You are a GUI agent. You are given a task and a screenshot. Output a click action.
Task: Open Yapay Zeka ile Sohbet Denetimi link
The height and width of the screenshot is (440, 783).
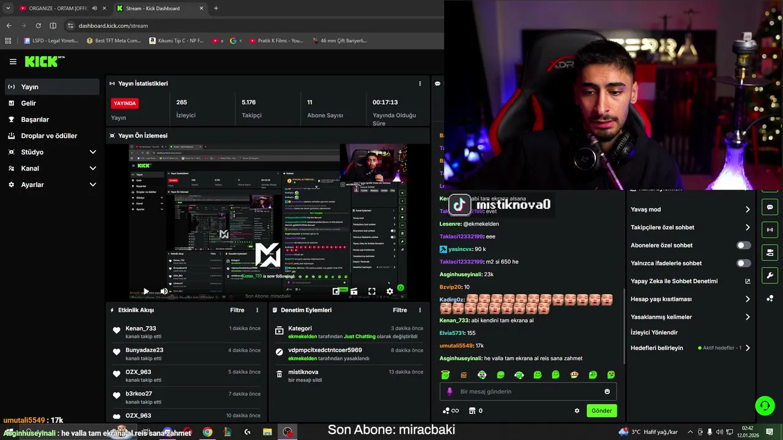[690, 281]
